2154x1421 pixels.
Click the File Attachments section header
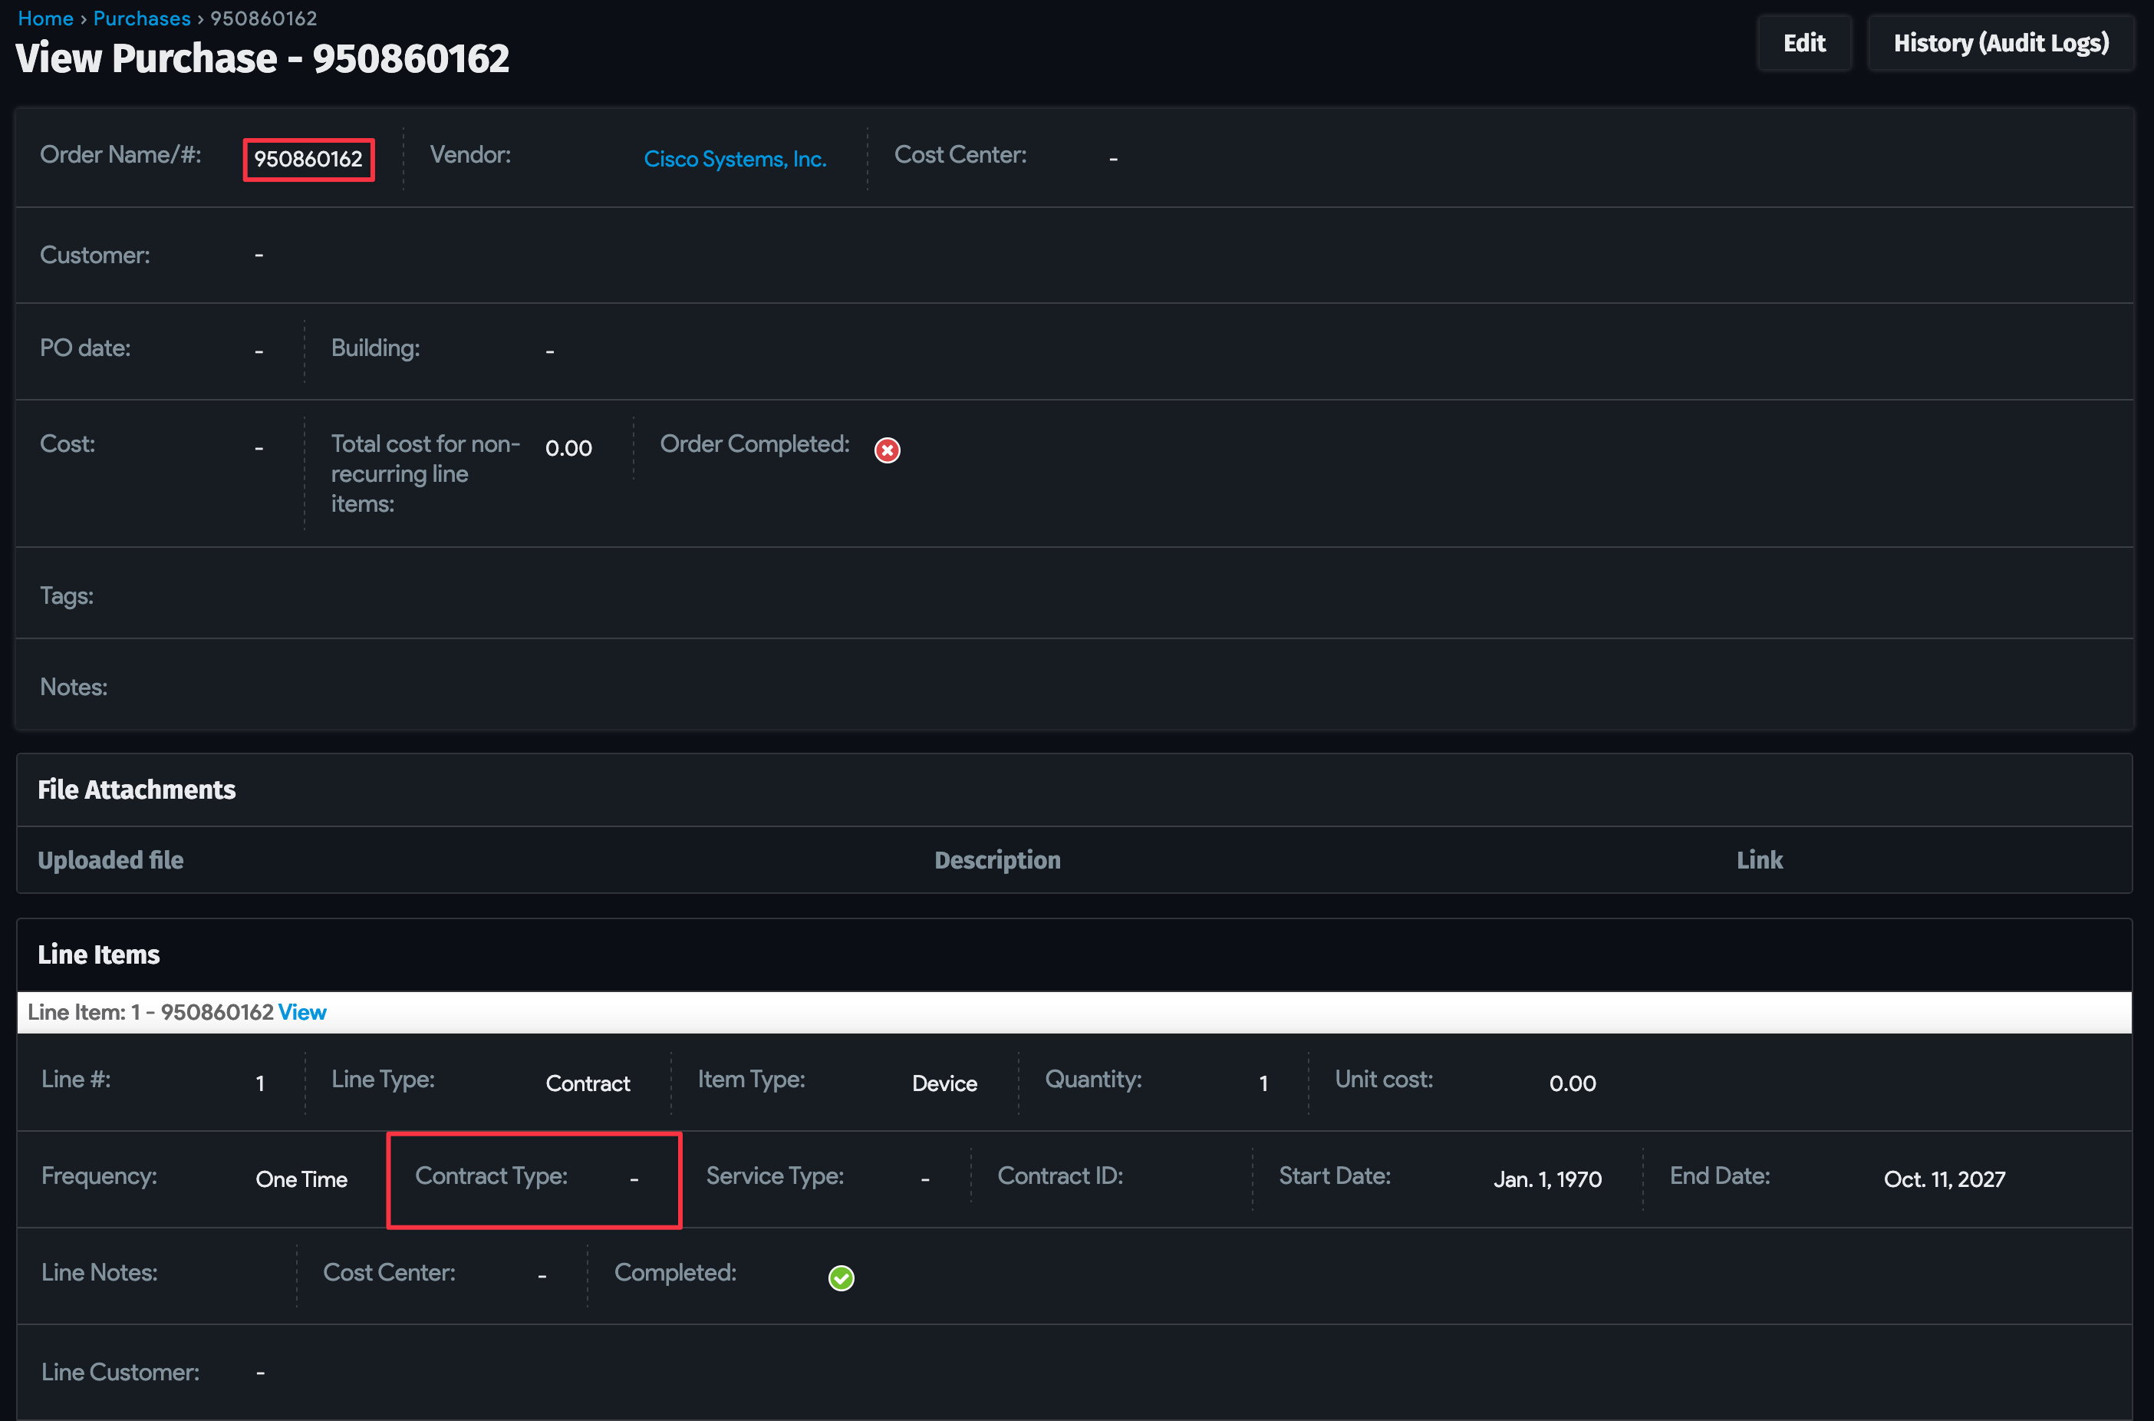[x=137, y=790]
